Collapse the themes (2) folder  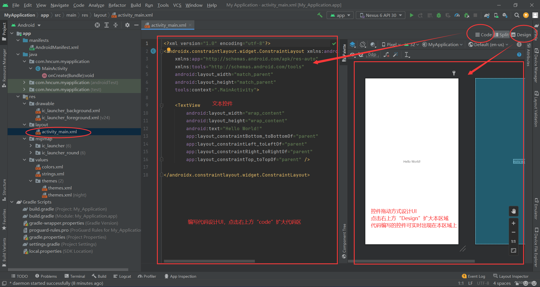point(31,181)
